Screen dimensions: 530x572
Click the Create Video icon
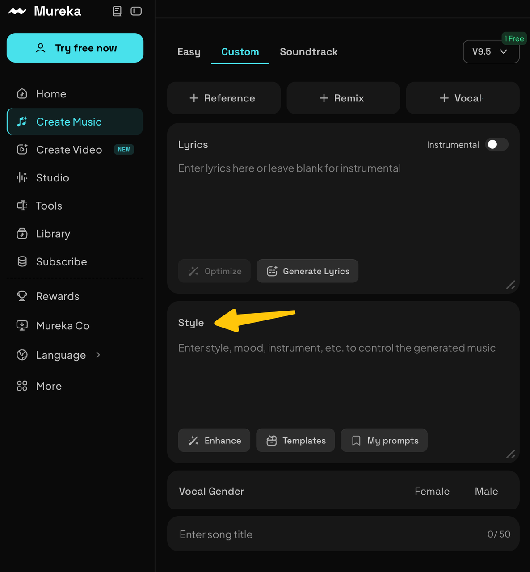(x=22, y=150)
